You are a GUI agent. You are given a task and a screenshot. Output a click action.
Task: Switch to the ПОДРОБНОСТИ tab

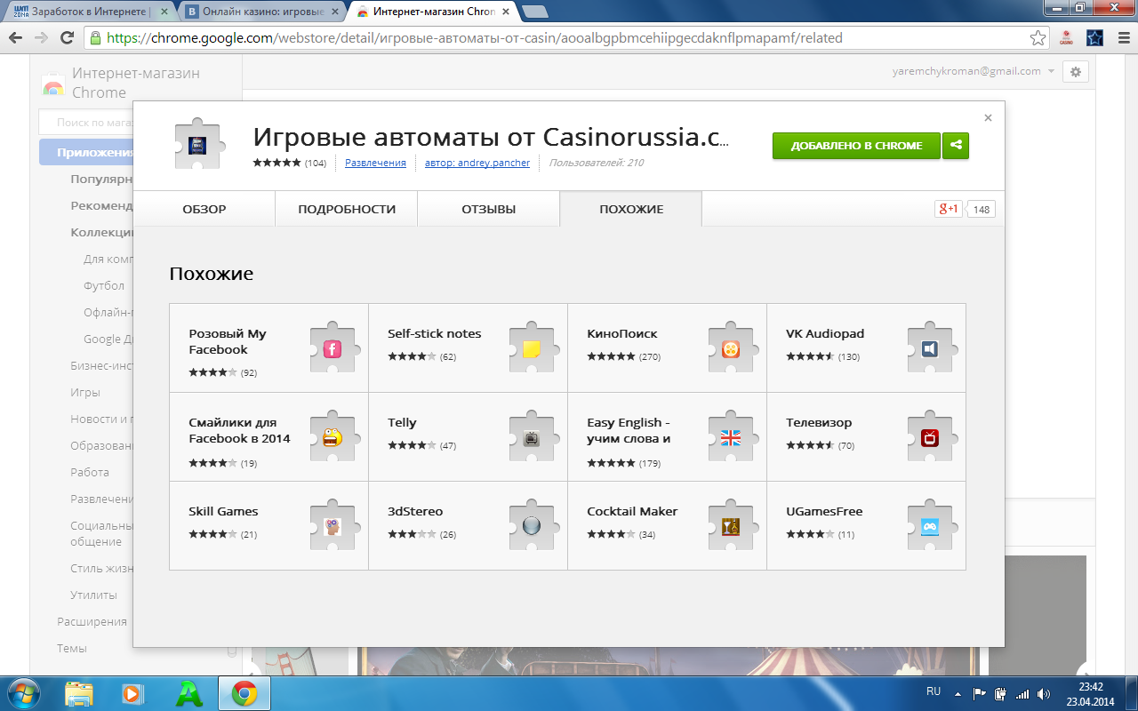pyautogui.click(x=347, y=209)
